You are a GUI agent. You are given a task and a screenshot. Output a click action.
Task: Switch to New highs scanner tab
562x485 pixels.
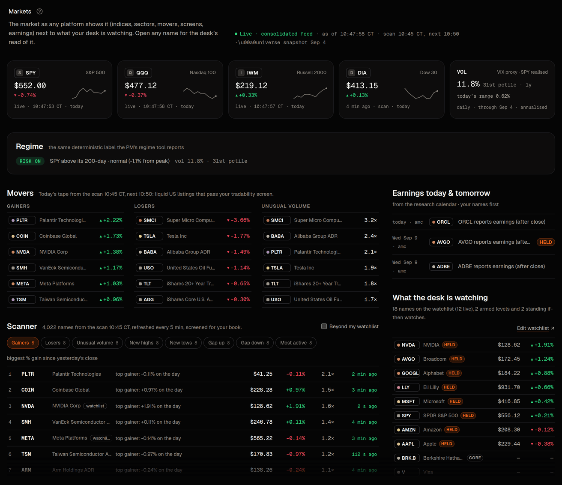(144, 343)
